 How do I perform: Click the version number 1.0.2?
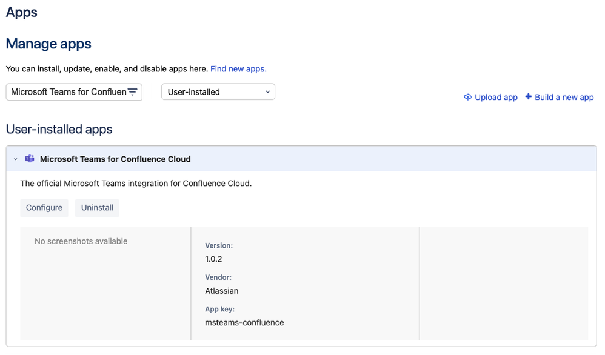click(213, 259)
